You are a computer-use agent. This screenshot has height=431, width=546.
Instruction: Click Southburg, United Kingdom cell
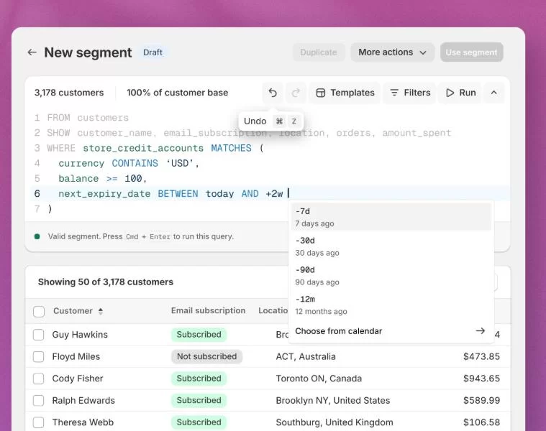click(x=335, y=422)
